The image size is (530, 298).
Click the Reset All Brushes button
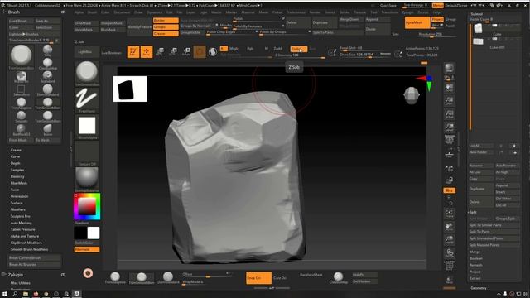click(35, 265)
